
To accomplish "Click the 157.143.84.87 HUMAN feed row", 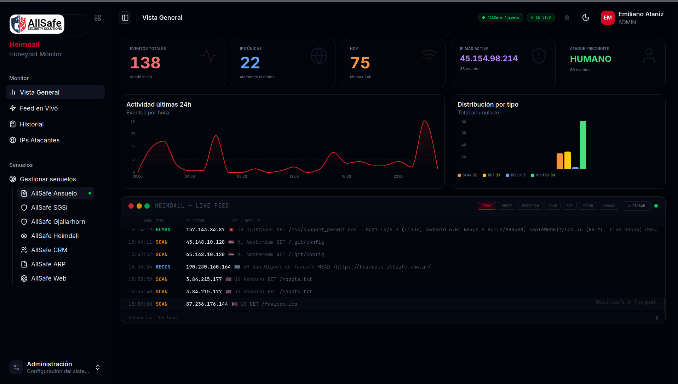I will click(393, 230).
